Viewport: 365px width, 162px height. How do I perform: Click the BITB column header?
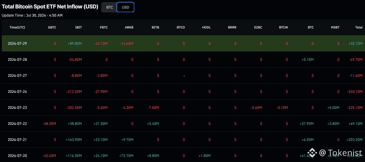tap(155, 27)
